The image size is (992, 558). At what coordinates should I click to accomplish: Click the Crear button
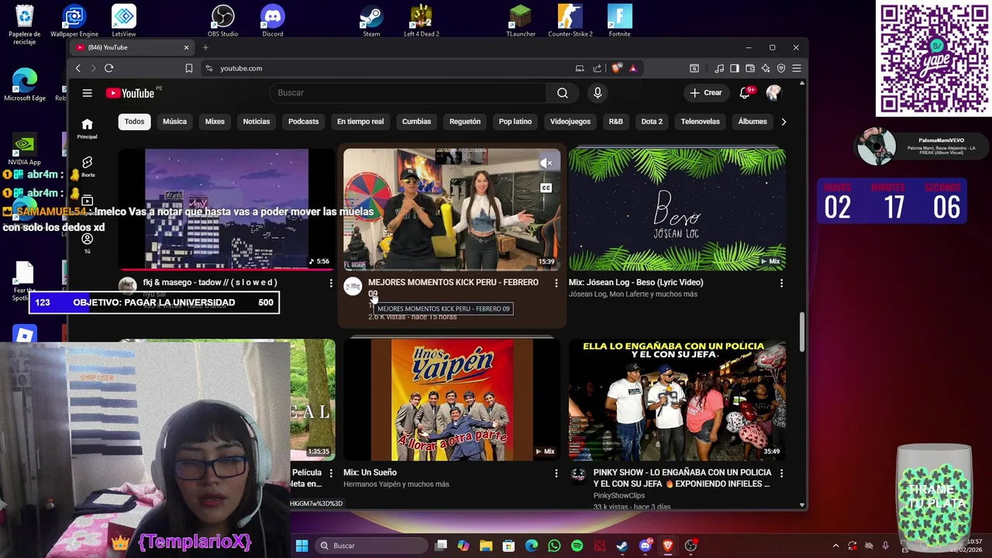(x=706, y=93)
